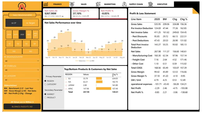Filter by quarter Q1

pos(10,44)
